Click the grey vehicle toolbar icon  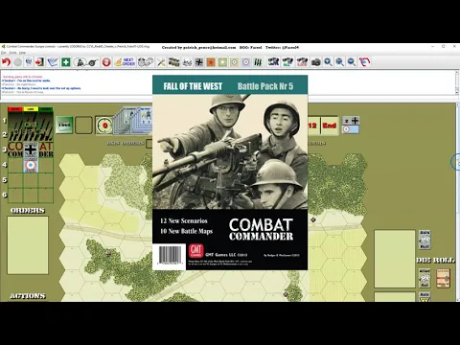pyautogui.click(x=187, y=62)
